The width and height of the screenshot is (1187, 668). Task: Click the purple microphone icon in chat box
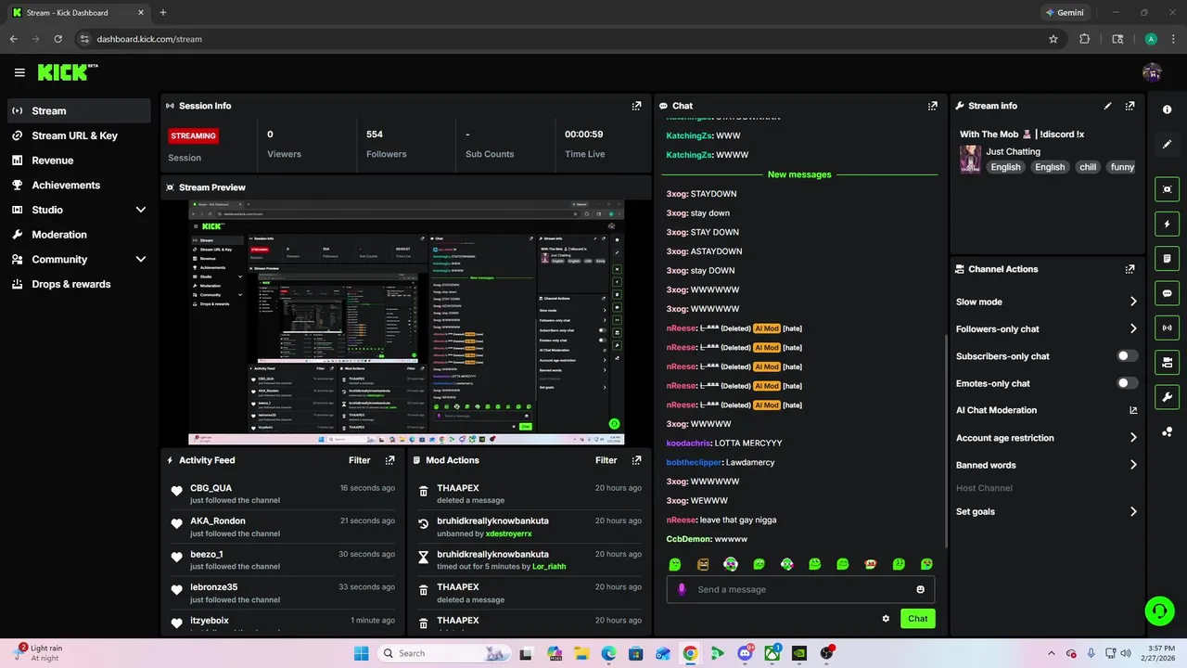point(683,589)
